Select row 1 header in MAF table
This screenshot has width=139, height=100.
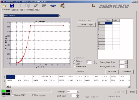[x=101, y=49]
